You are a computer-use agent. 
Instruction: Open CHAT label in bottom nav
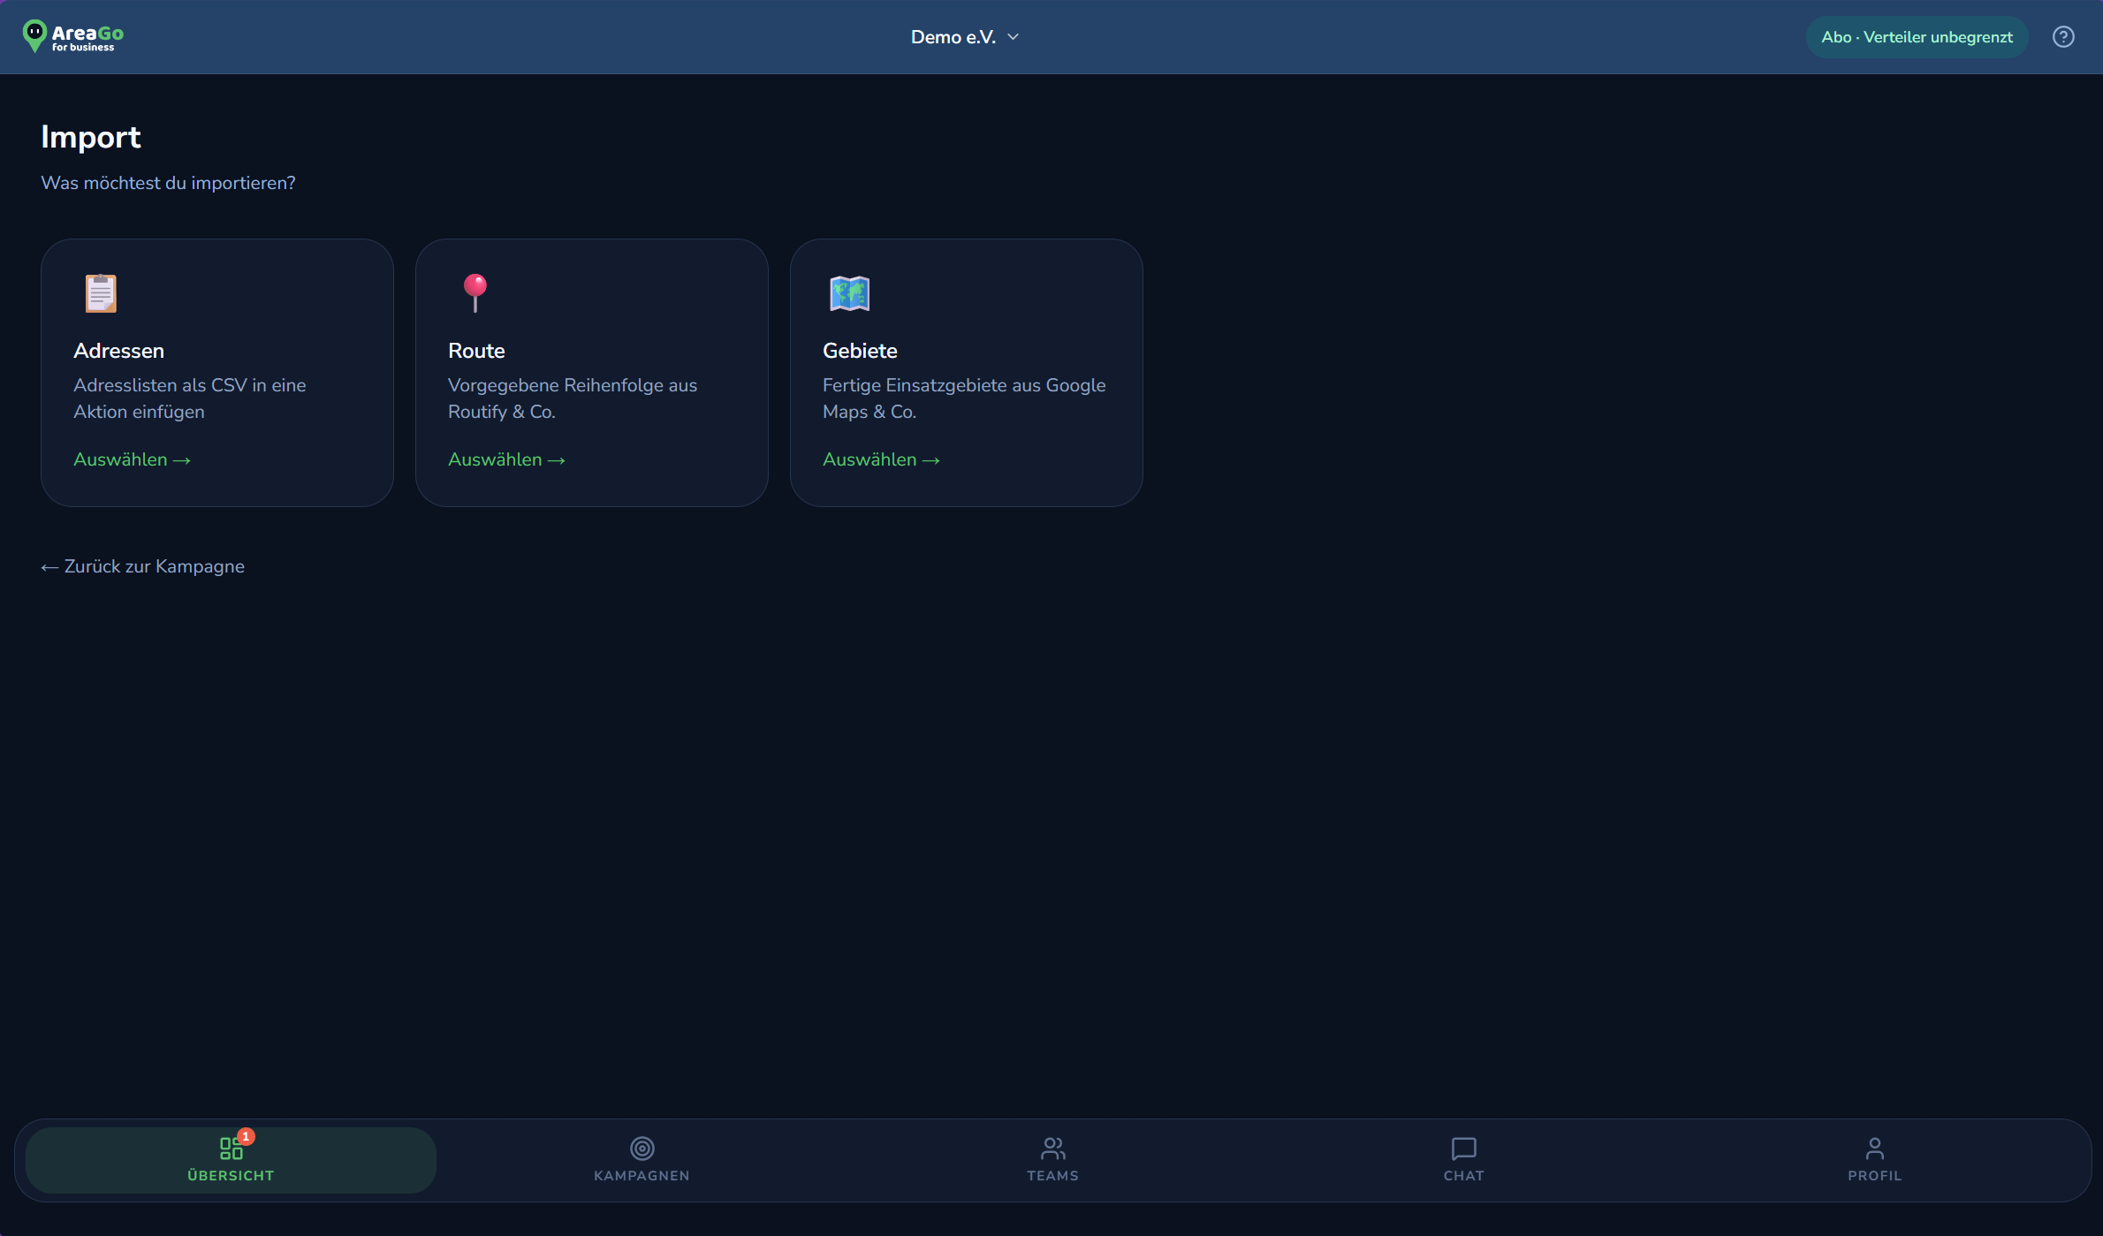(1463, 1175)
